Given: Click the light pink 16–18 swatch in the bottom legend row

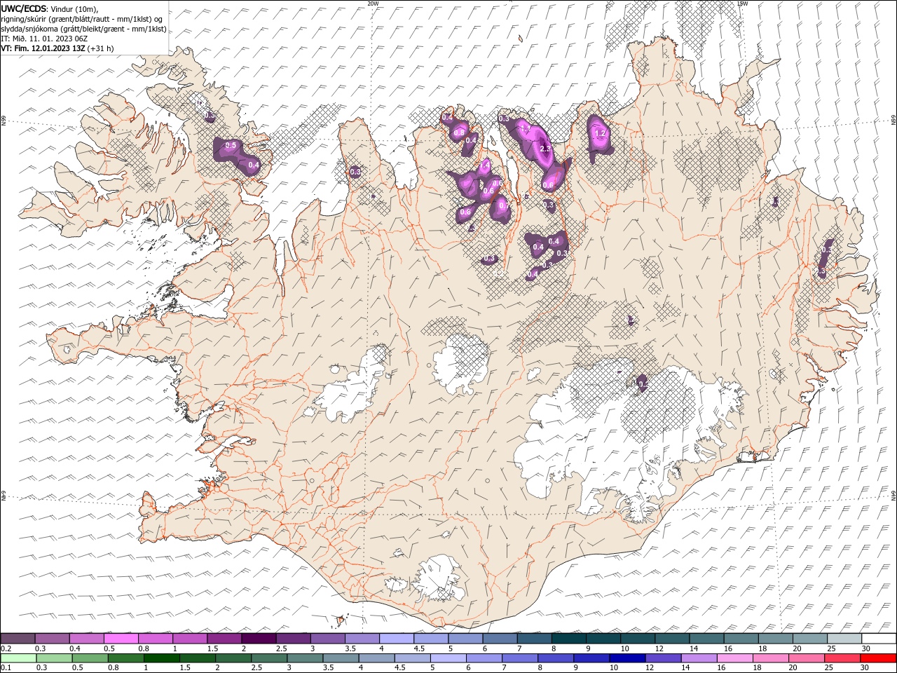Looking at the screenshot, I should 734,658.
